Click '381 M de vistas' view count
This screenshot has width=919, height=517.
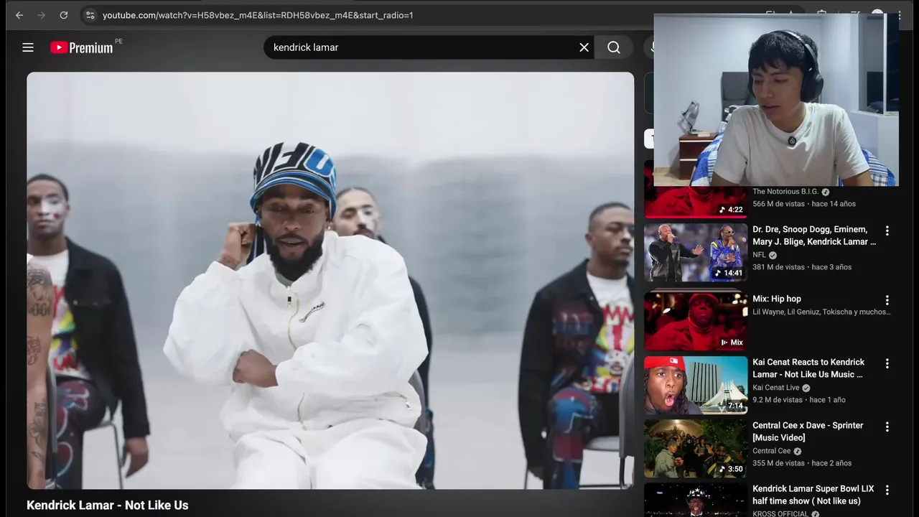pos(778,267)
